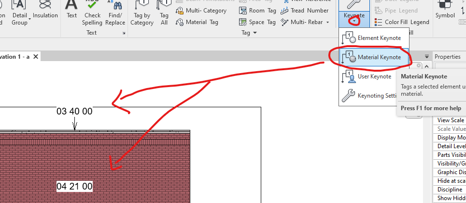Select the Symbol tool

445,10
